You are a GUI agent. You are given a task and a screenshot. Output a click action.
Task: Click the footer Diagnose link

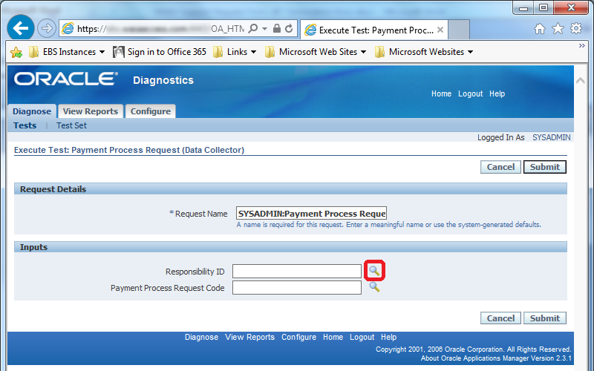[201, 337]
